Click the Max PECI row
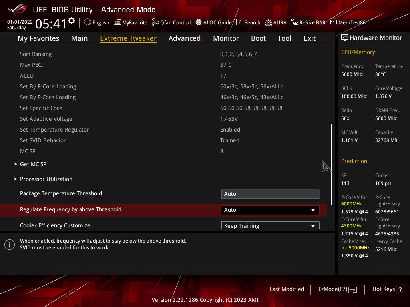The height and width of the screenshot is (307, 410). click(163, 65)
